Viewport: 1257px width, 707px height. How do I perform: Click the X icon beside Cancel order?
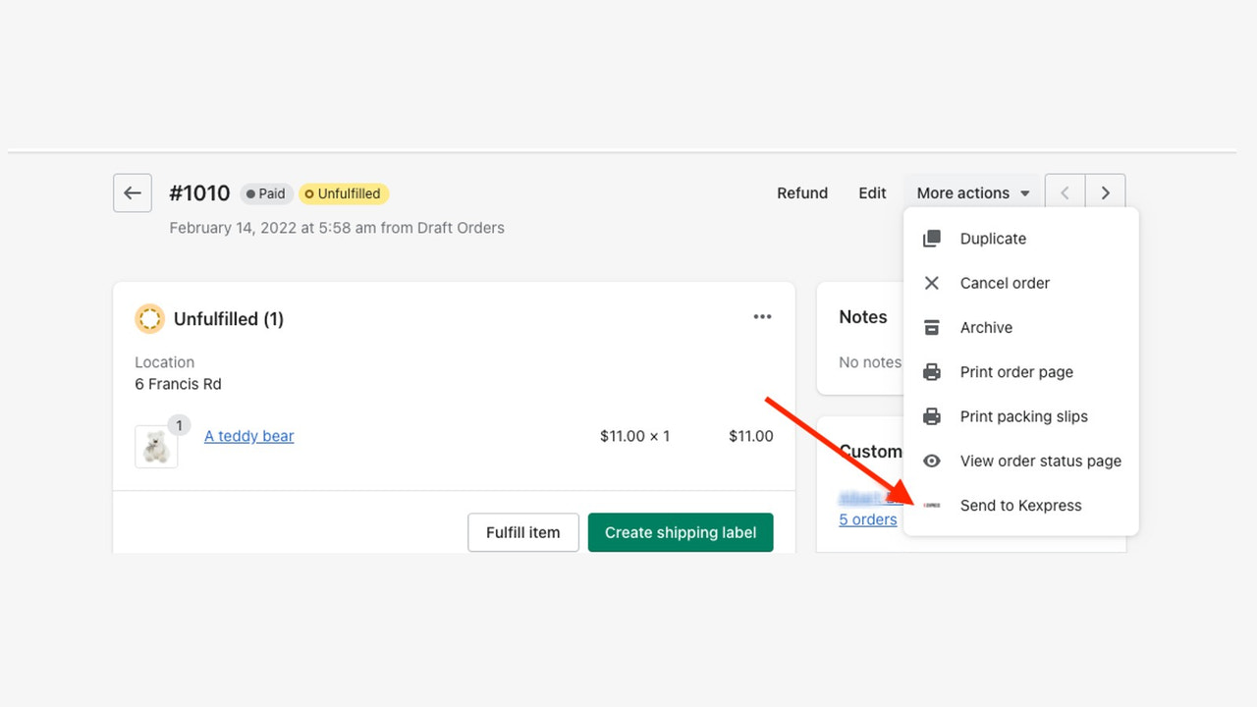click(930, 283)
